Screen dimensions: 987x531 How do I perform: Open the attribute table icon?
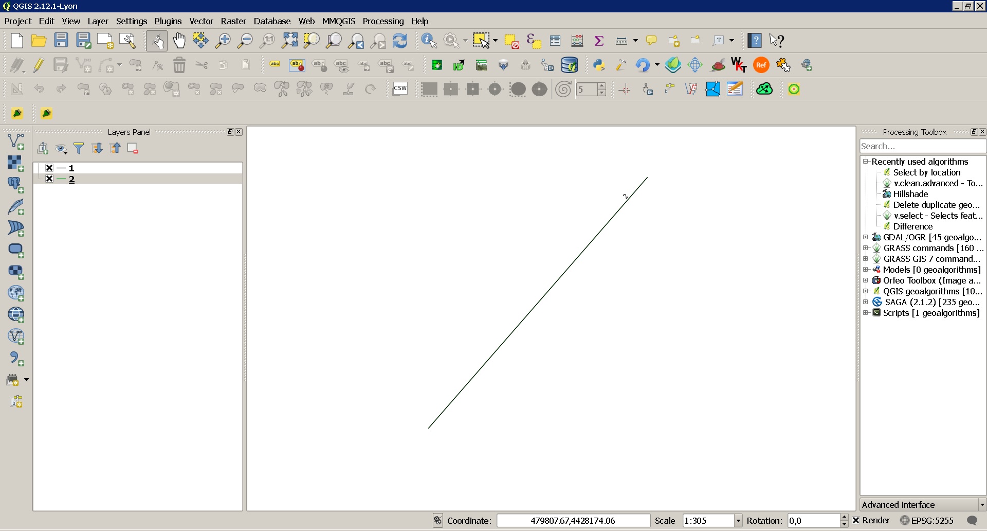(555, 41)
